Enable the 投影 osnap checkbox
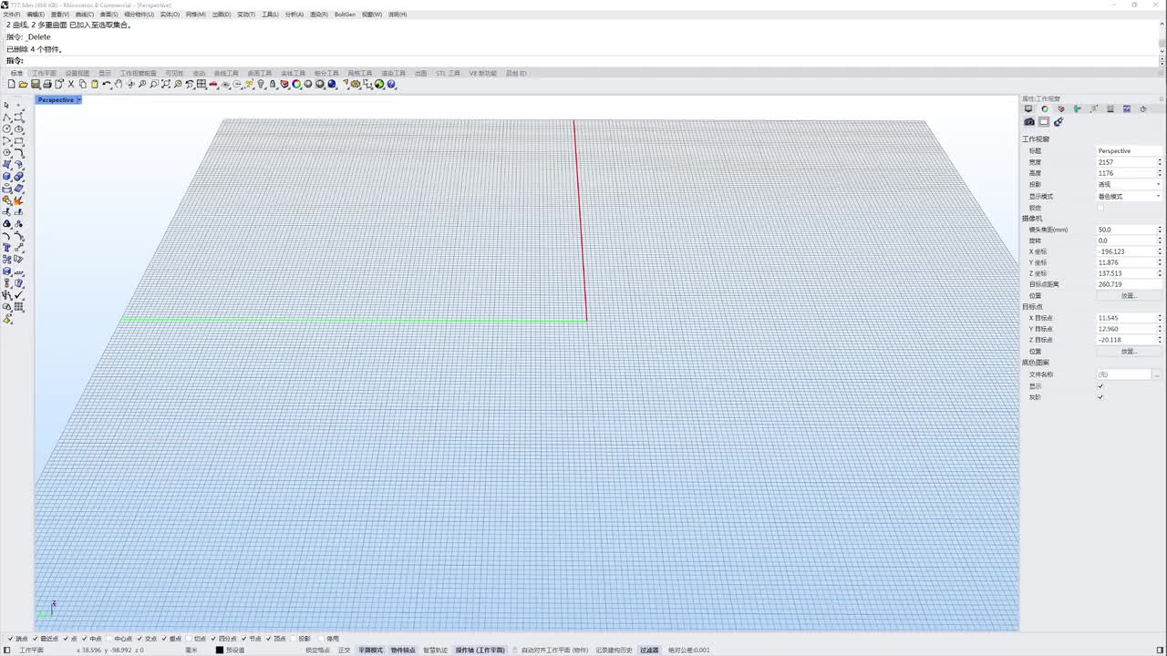 point(293,639)
